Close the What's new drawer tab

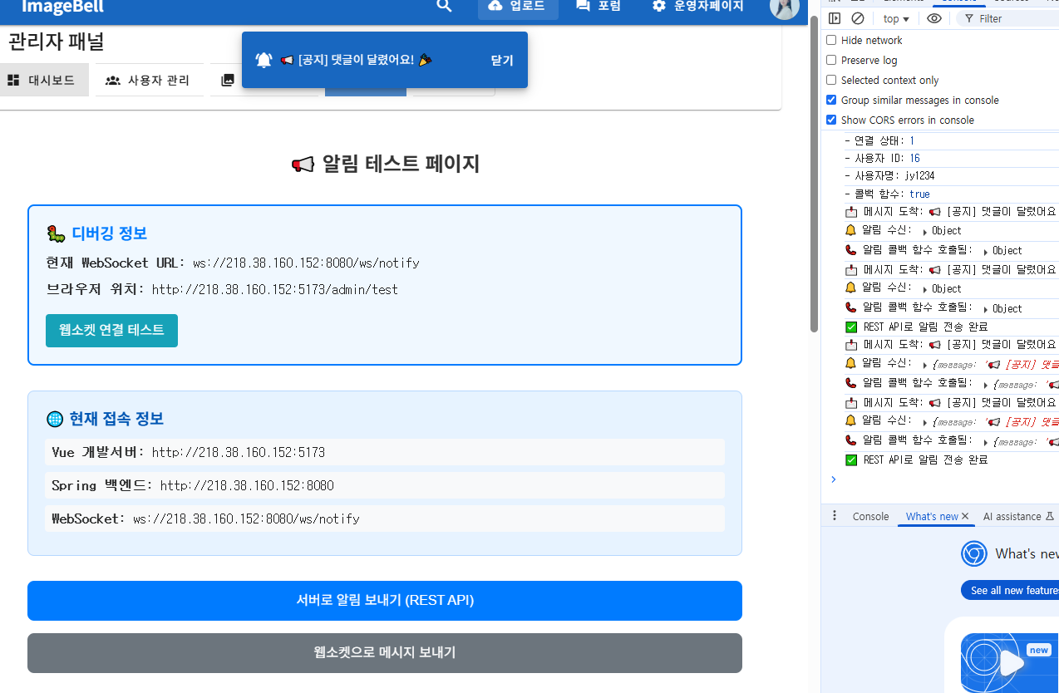(965, 516)
